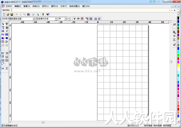Create a new file with the blank page icon

[x=4, y=14]
